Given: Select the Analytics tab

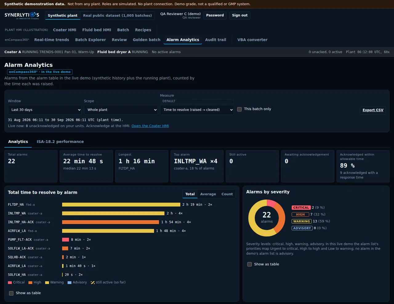Looking at the screenshot, I should [18, 142].
